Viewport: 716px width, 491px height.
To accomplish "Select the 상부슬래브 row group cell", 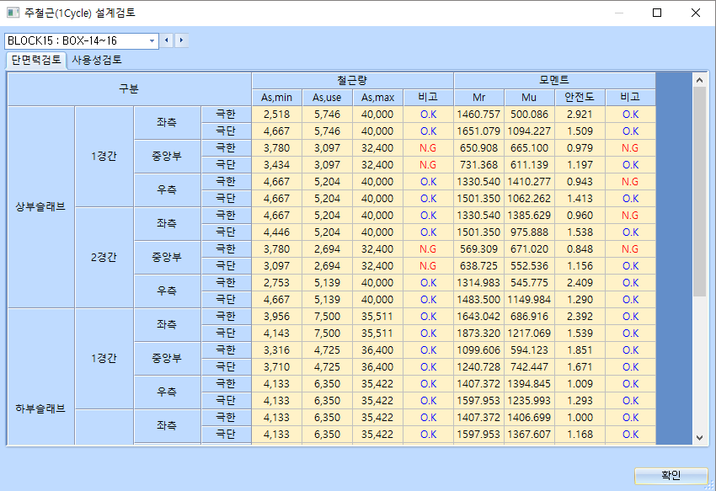I will point(41,207).
